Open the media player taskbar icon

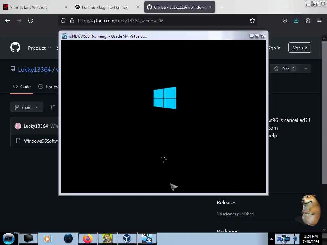tap(47, 239)
